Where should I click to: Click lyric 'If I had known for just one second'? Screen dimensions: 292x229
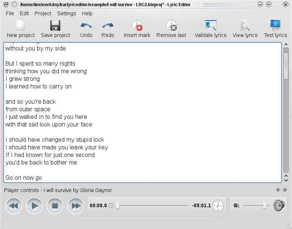tap(50, 155)
